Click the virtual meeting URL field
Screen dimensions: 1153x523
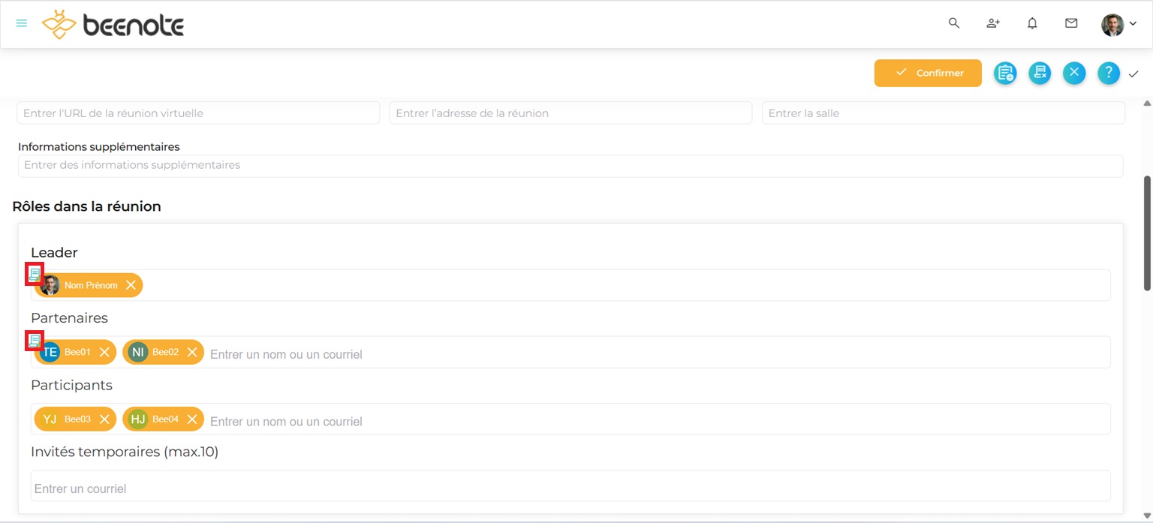[x=198, y=113]
